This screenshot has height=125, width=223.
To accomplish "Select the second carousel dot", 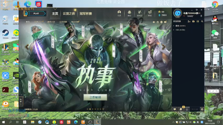I will coord(90,109).
